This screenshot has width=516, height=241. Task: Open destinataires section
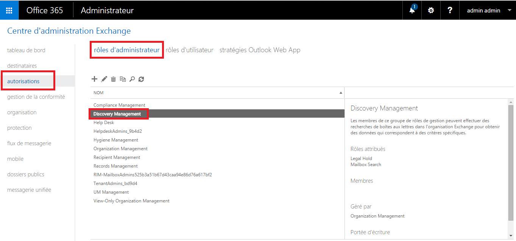point(22,66)
